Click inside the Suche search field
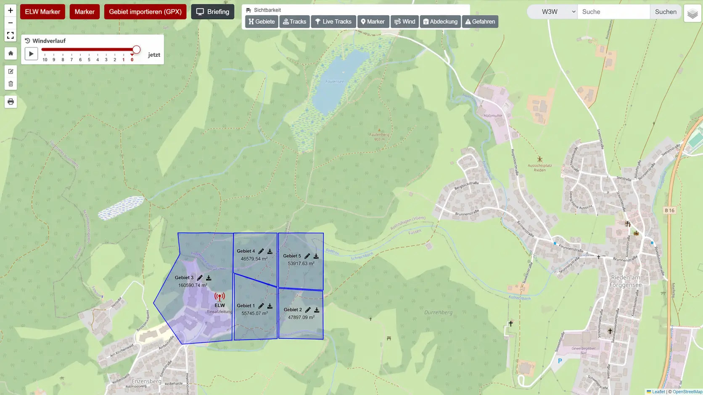703x395 pixels. [x=613, y=11]
